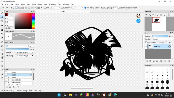Open the Animation menu
This screenshot has width=174, height=98.
[x=52, y=4]
